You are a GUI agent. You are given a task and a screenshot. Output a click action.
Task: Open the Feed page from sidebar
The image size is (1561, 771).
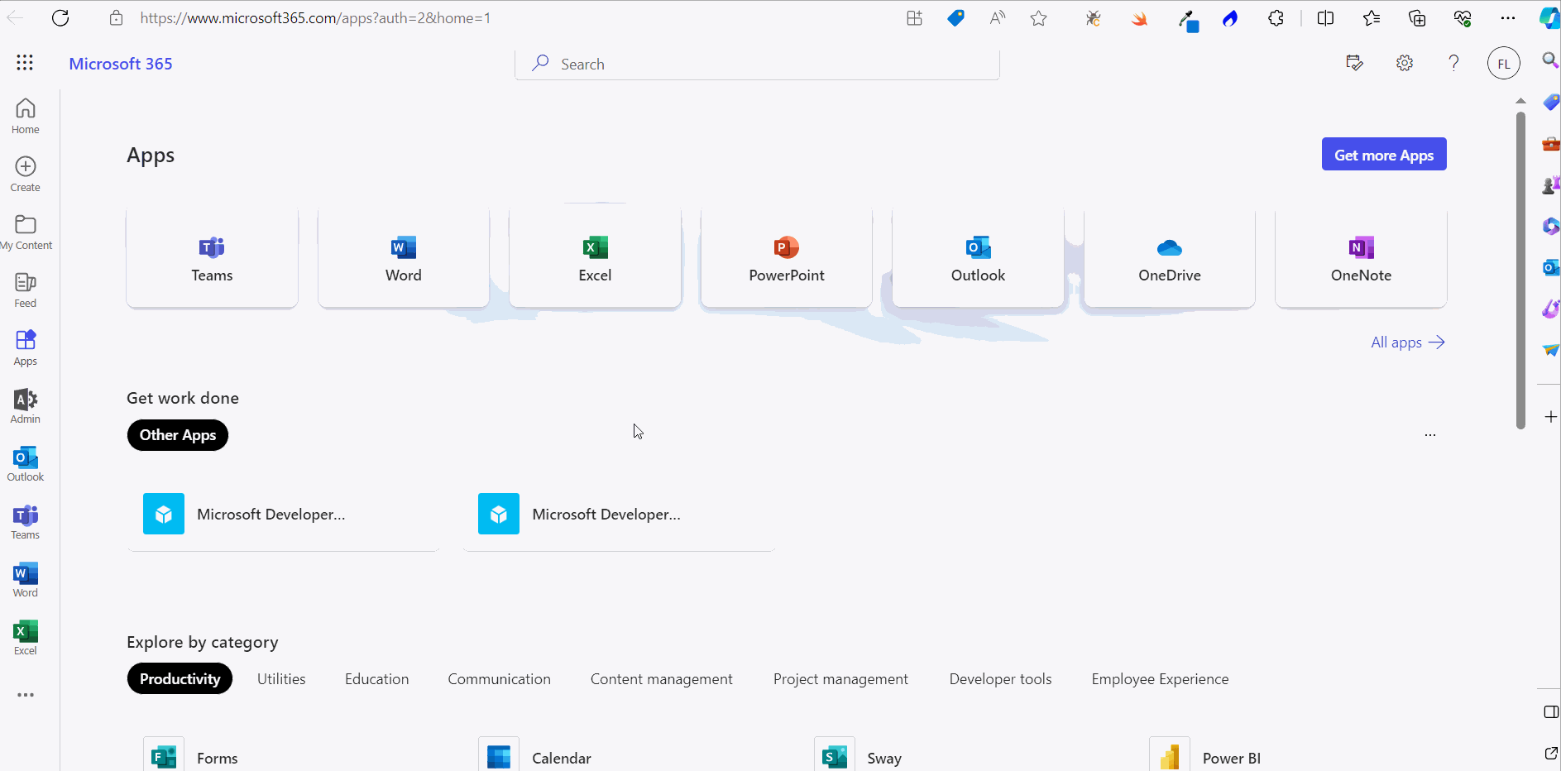pos(26,290)
